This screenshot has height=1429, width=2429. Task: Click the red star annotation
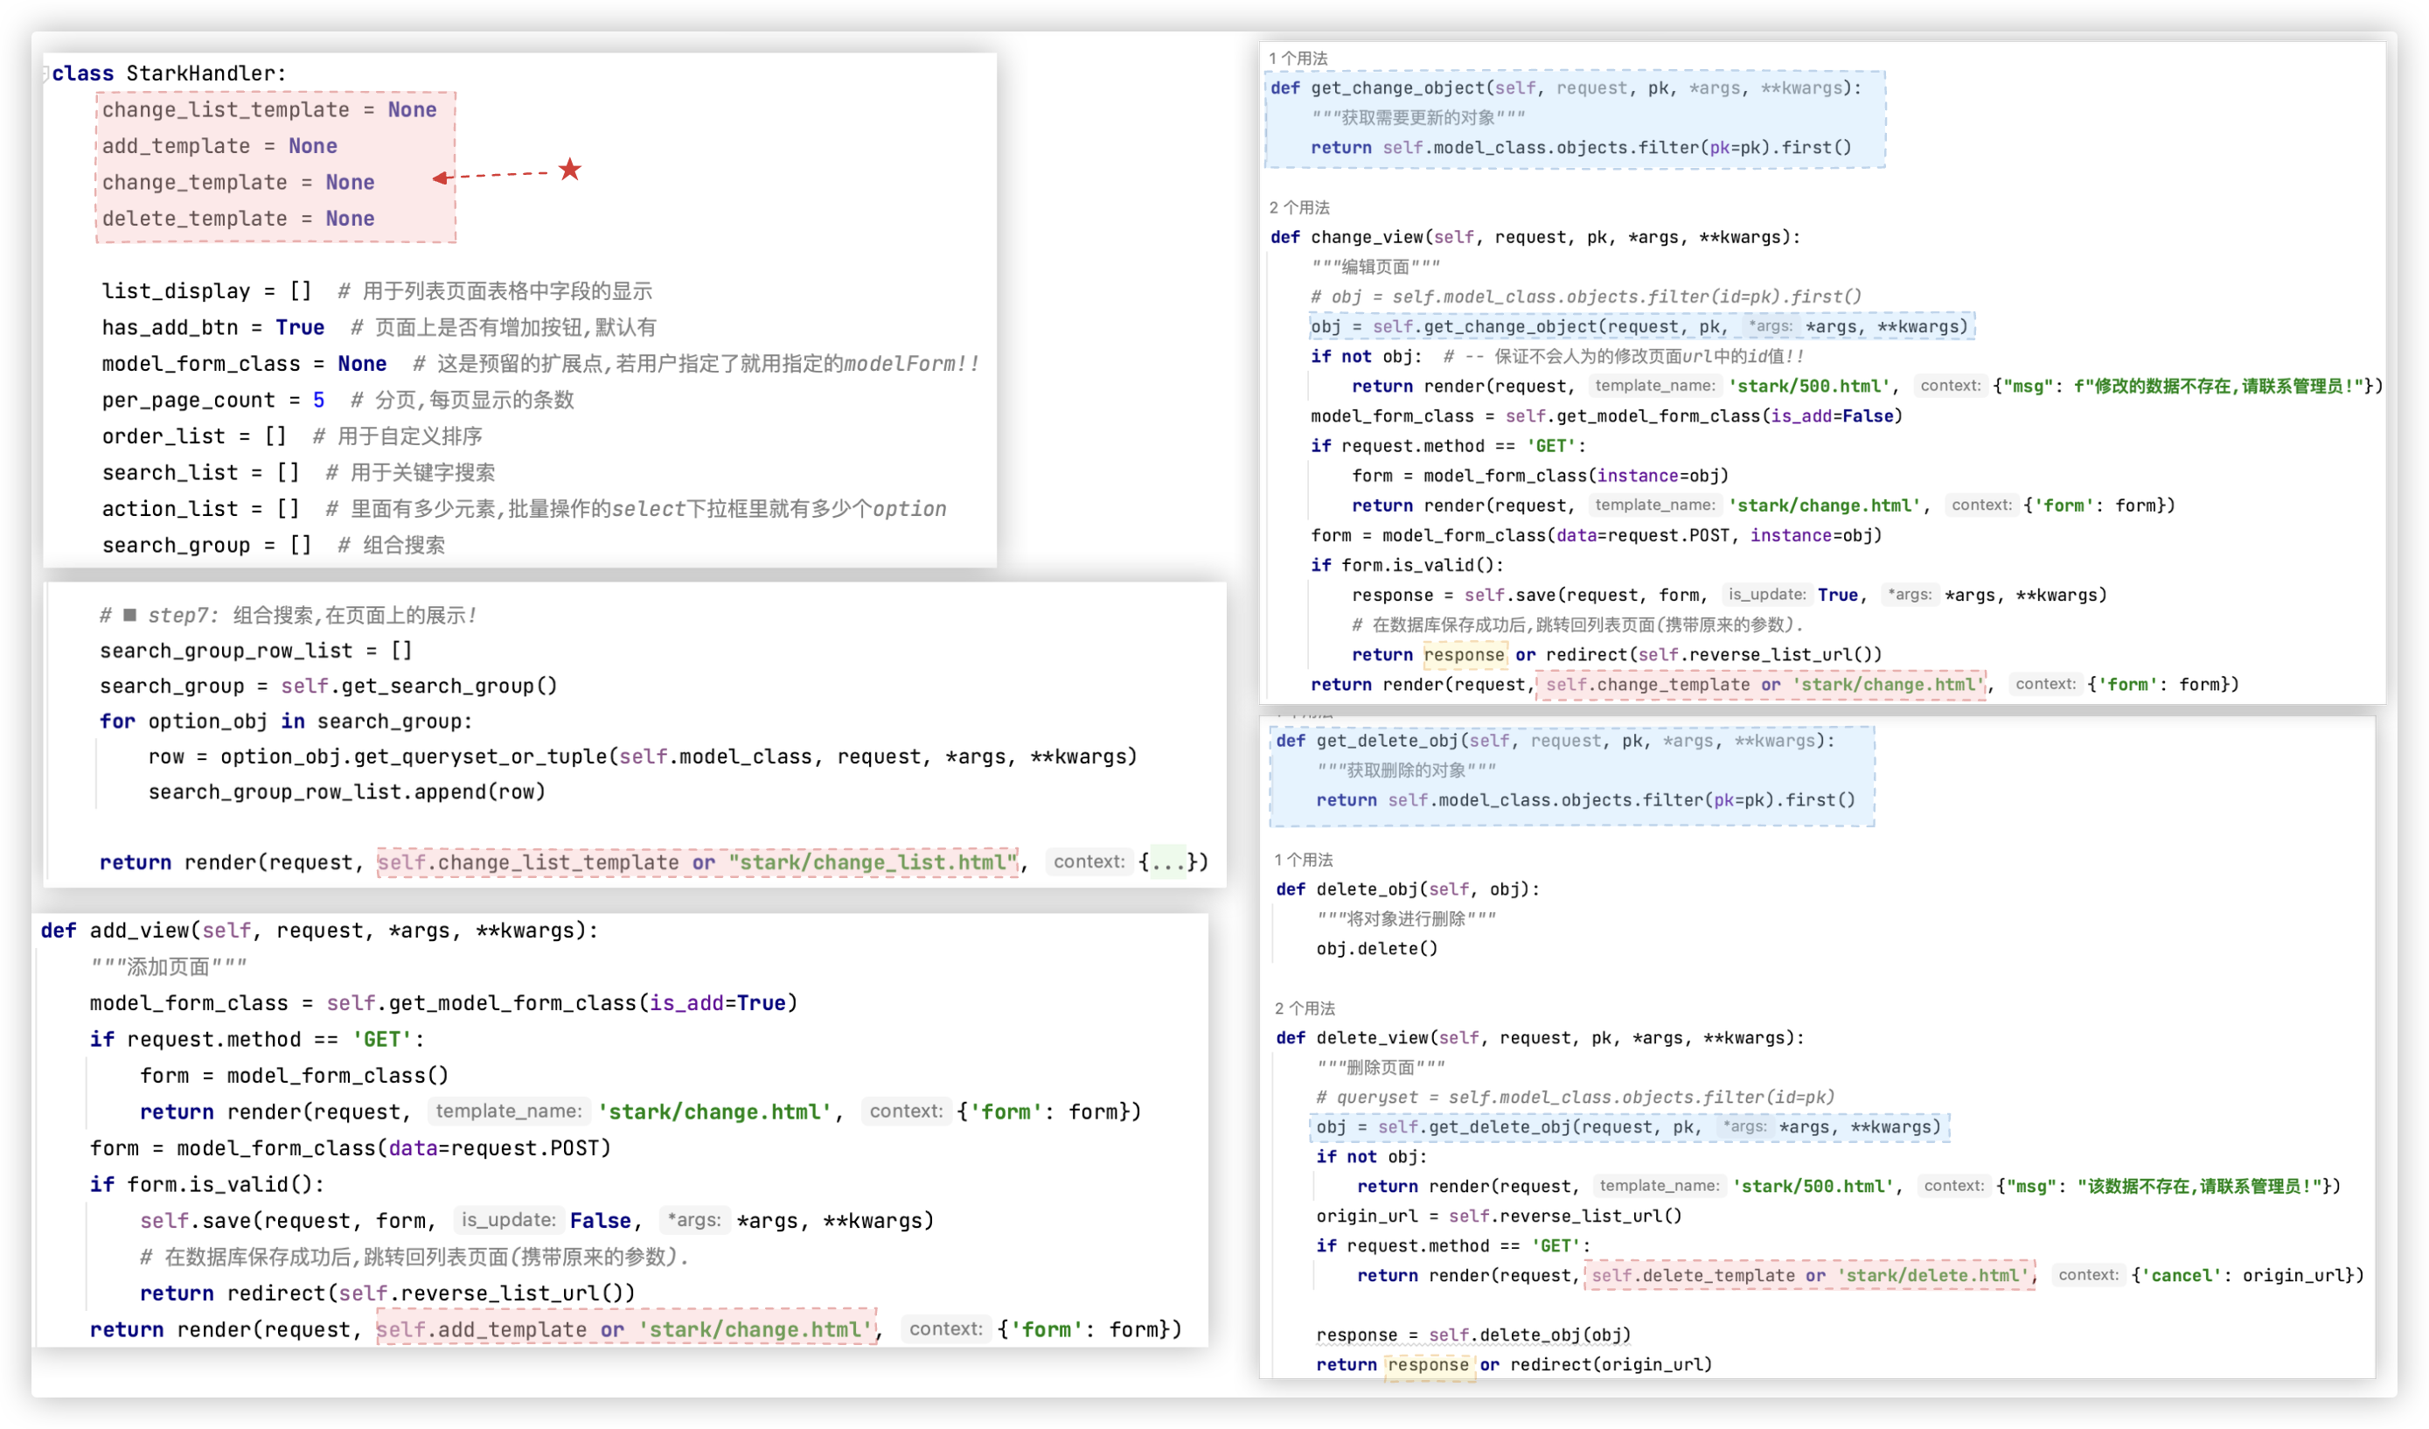click(570, 170)
